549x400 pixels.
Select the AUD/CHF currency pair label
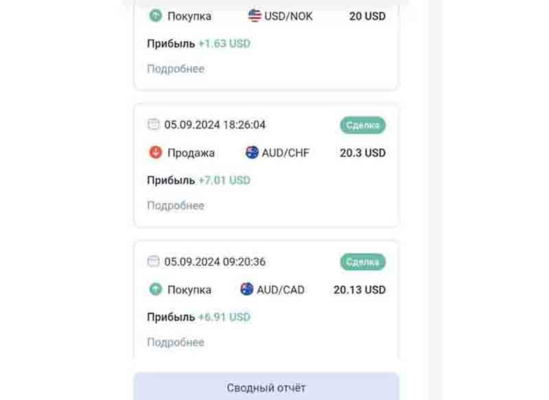[x=285, y=152]
